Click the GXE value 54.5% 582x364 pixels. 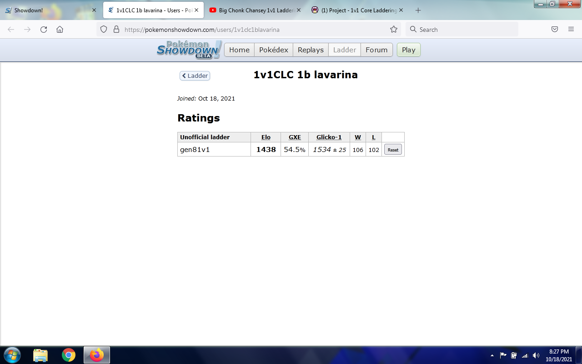[x=295, y=149]
